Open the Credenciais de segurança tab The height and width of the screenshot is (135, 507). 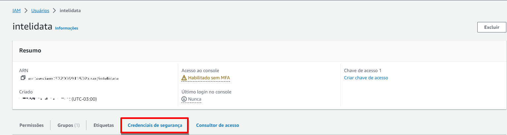tap(155, 125)
